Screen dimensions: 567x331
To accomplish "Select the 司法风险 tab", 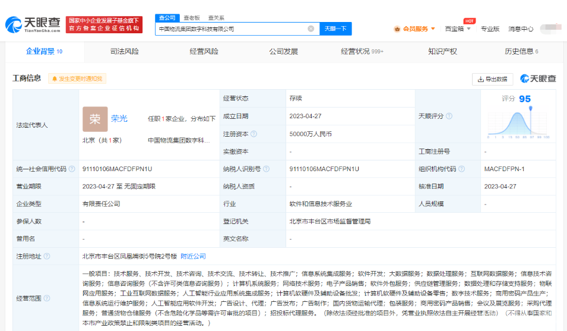I will [x=125, y=51].
